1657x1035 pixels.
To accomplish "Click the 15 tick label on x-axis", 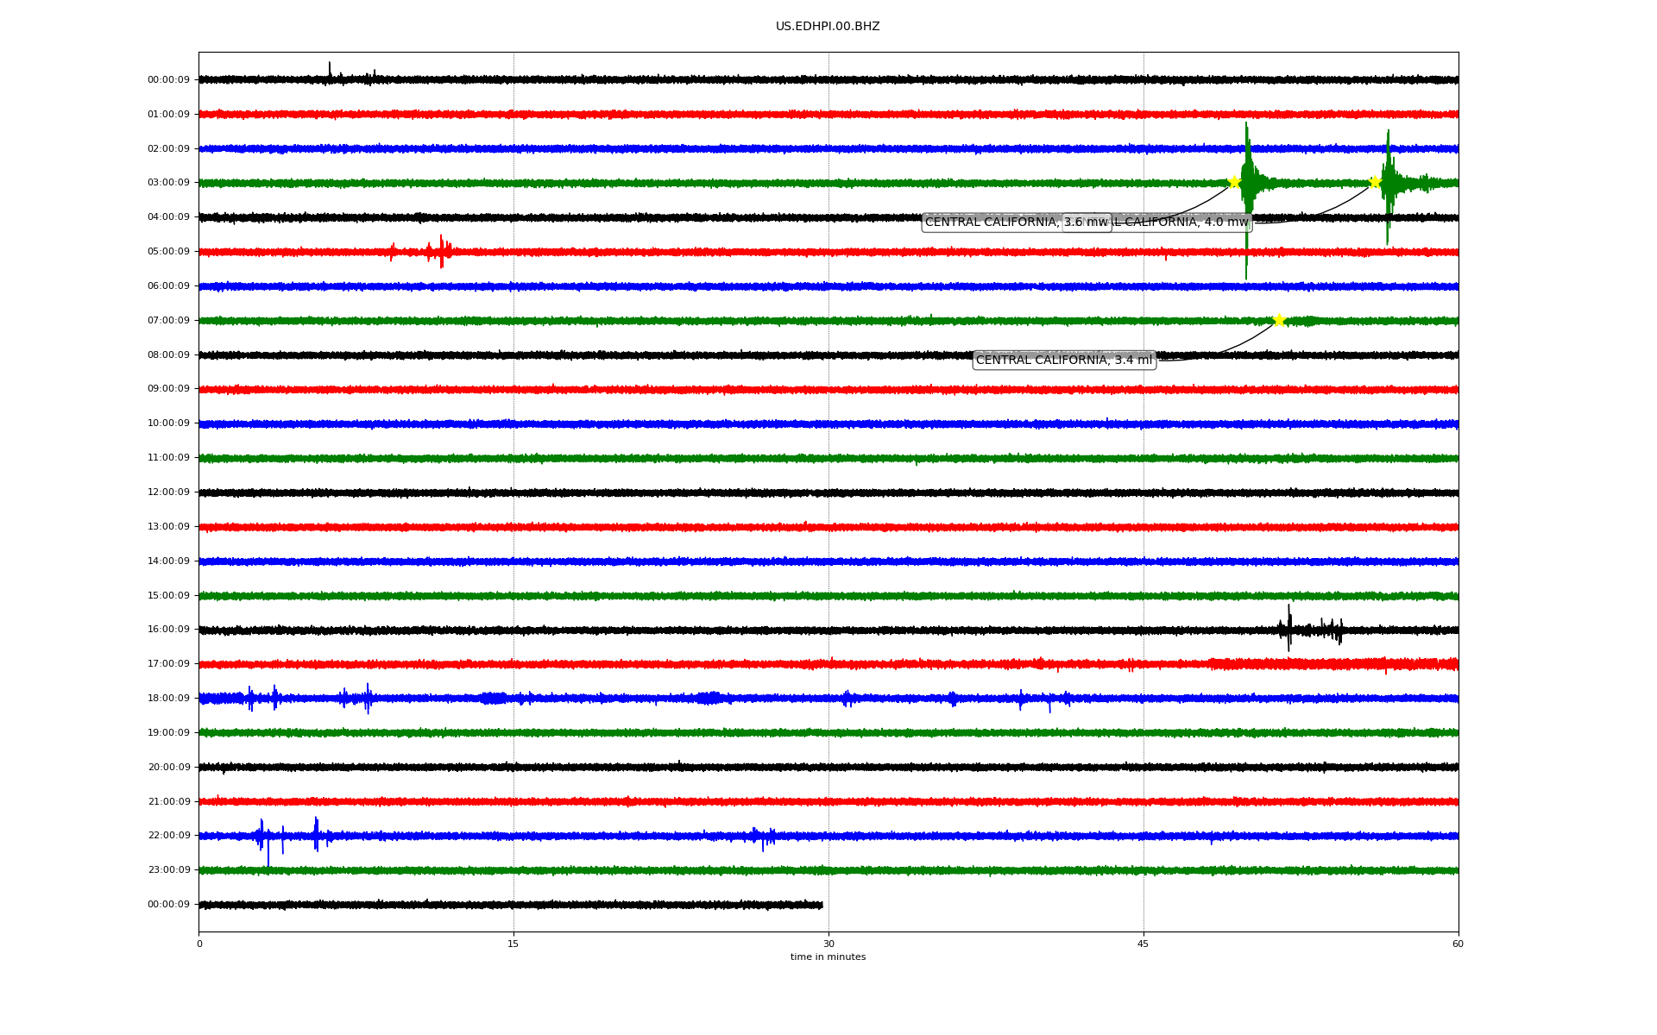I will [513, 944].
